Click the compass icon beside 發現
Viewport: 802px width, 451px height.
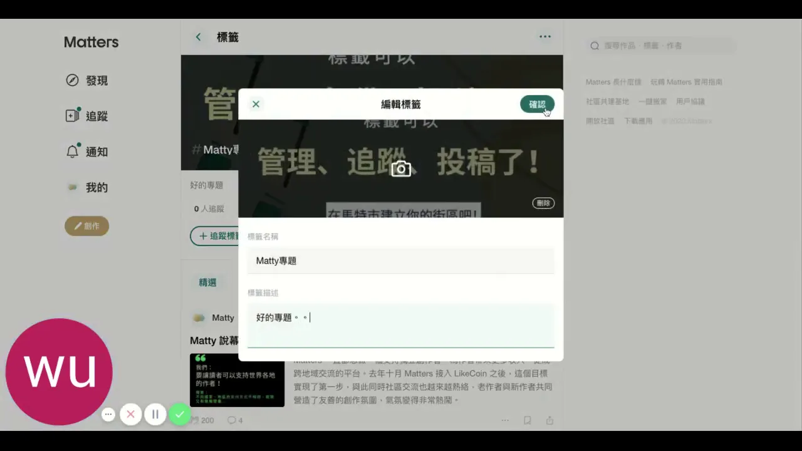[x=72, y=80]
